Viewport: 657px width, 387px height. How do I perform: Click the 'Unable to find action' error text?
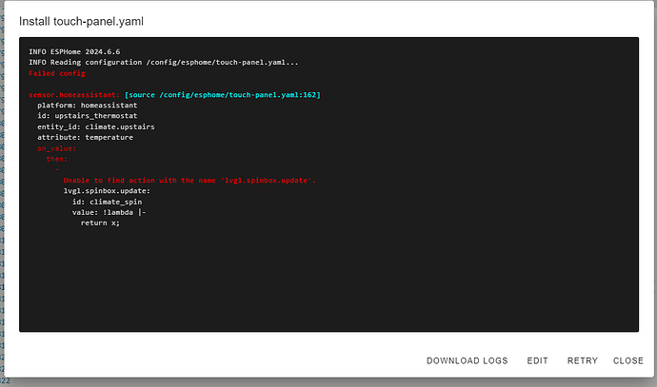point(189,180)
